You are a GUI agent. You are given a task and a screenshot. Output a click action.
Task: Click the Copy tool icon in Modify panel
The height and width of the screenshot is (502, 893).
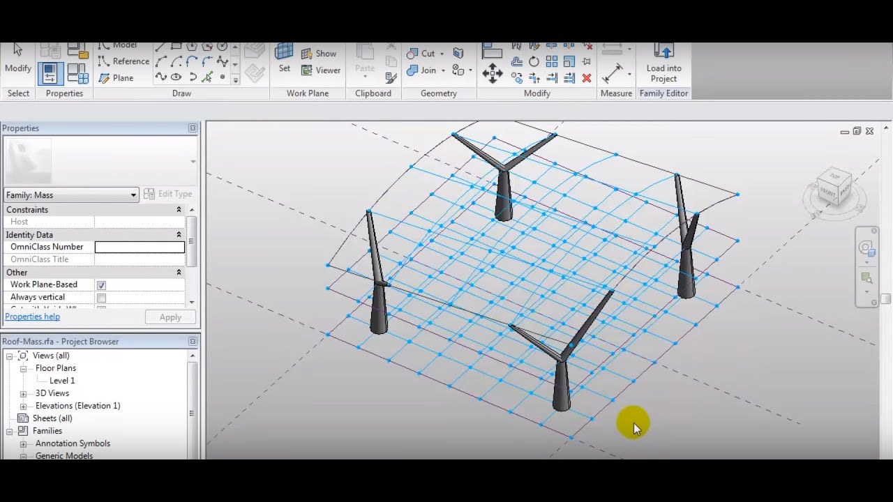(517, 78)
